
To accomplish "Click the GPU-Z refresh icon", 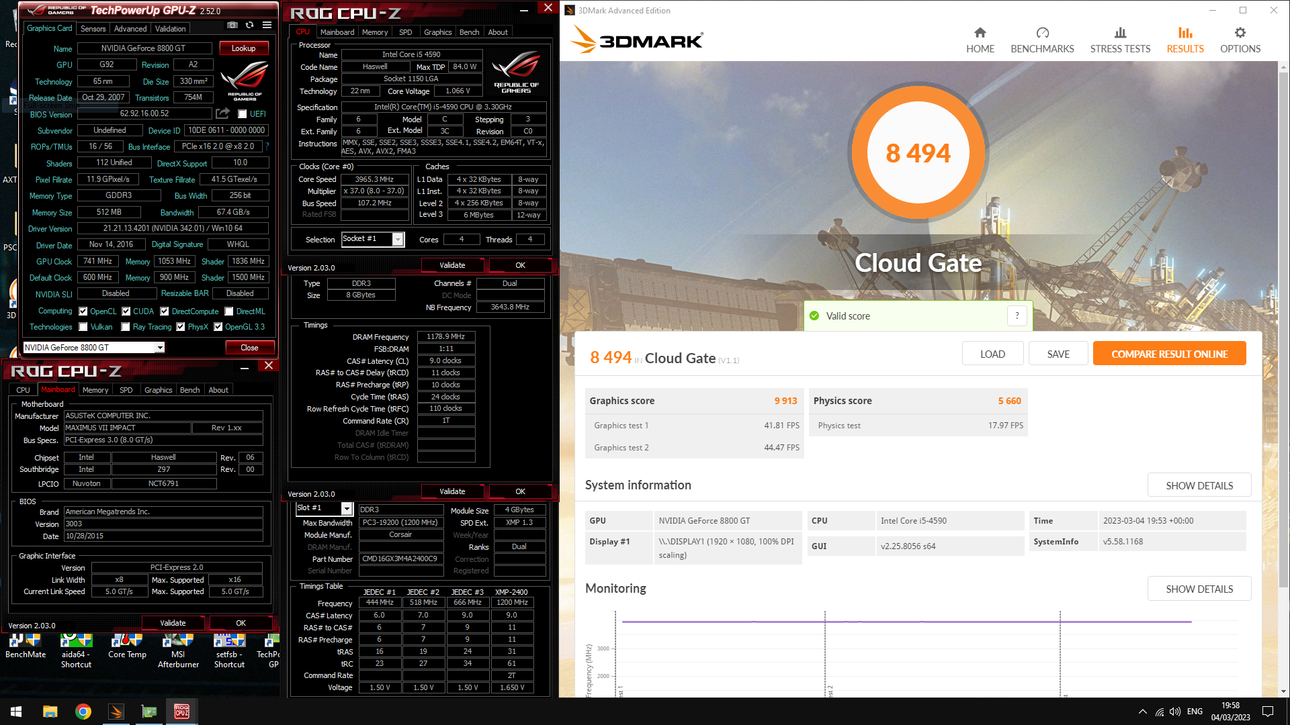I will pos(249,25).
